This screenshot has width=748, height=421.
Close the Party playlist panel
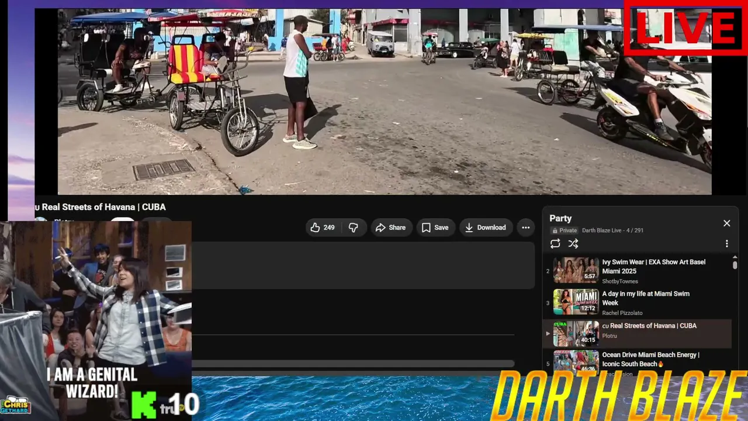click(726, 223)
